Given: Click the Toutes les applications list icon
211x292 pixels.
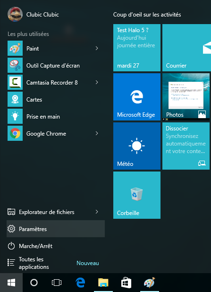Looking at the screenshot, I should coord(11,263).
